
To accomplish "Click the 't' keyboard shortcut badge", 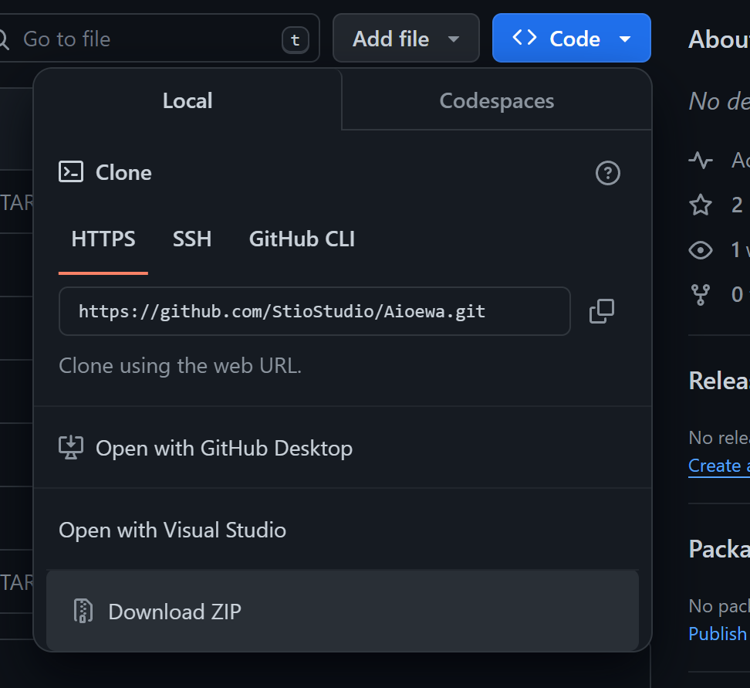I will click(295, 39).
